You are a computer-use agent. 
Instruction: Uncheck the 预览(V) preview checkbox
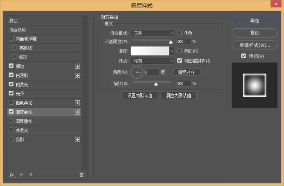(244, 56)
